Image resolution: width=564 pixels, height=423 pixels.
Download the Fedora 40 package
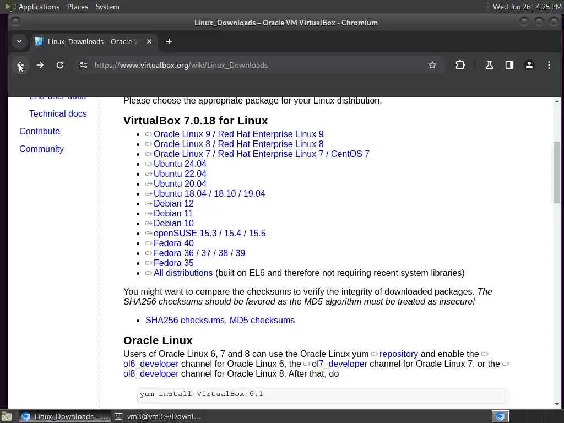point(173,243)
